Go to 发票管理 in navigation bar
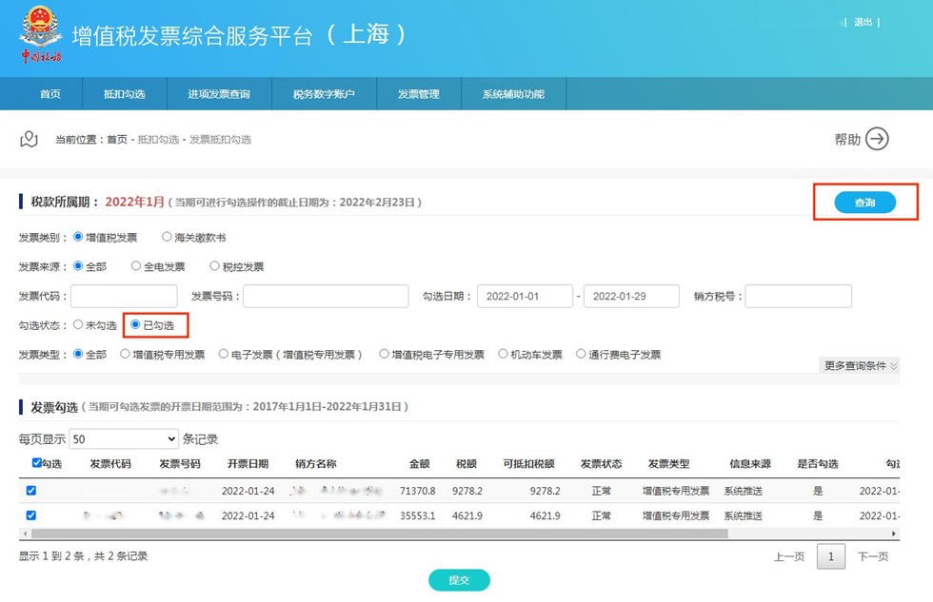 point(419,94)
